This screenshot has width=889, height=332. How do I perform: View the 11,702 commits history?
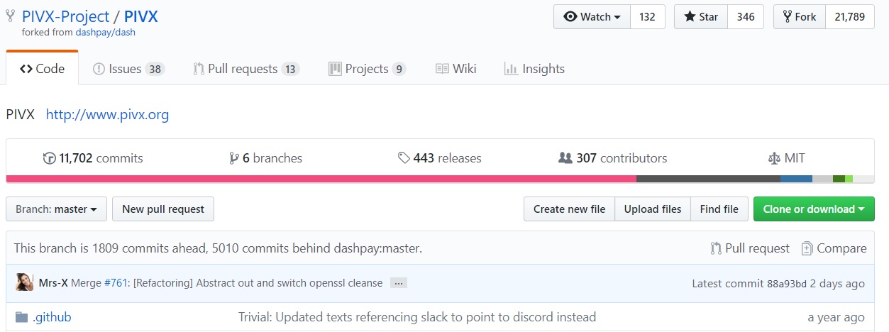click(x=93, y=158)
